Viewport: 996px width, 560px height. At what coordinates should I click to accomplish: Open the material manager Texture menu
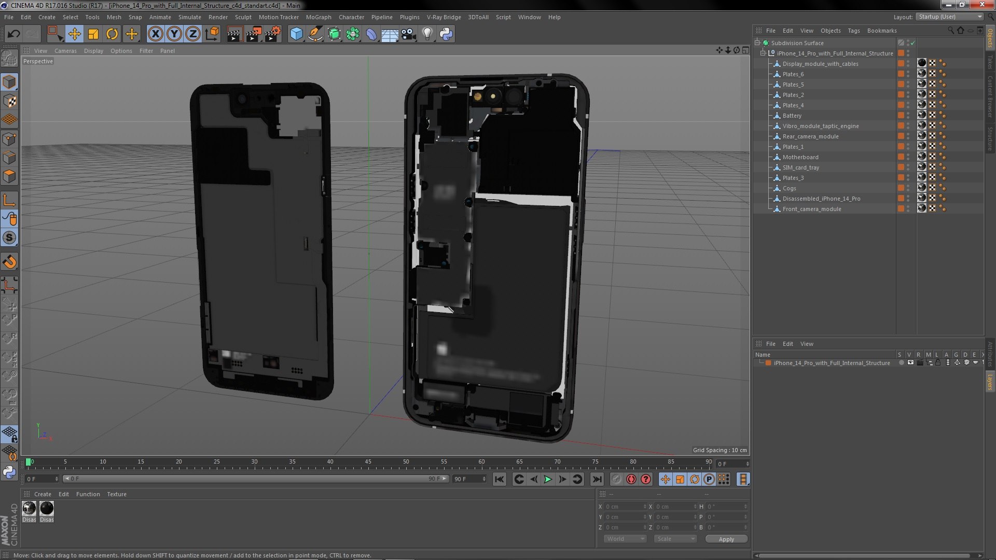click(x=116, y=494)
